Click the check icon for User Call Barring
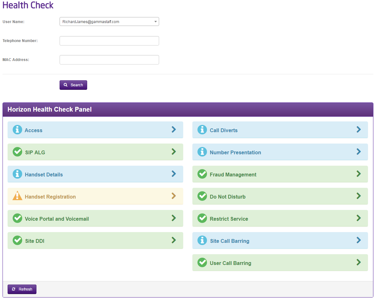The height and width of the screenshot is (301, 374). 202,262
